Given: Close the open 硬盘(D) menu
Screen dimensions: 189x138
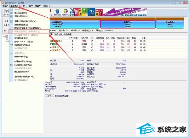Looking at the screenshot, I should pyautogui.click(x=14, y=6).
